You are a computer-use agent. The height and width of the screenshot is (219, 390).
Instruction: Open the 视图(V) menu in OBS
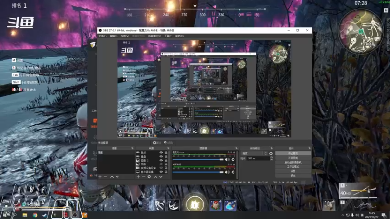click(x=125, y=36)
